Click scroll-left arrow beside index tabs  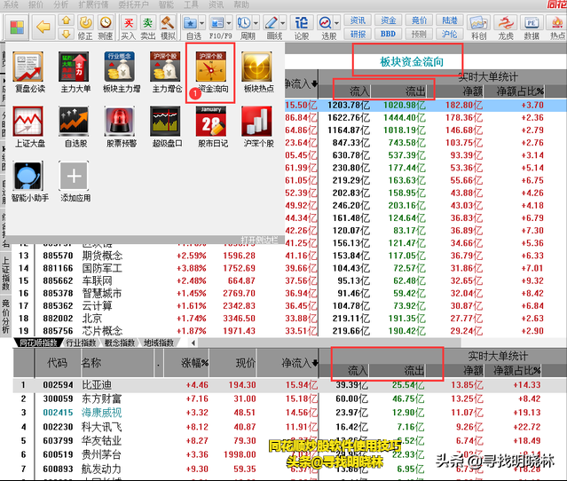193,343
